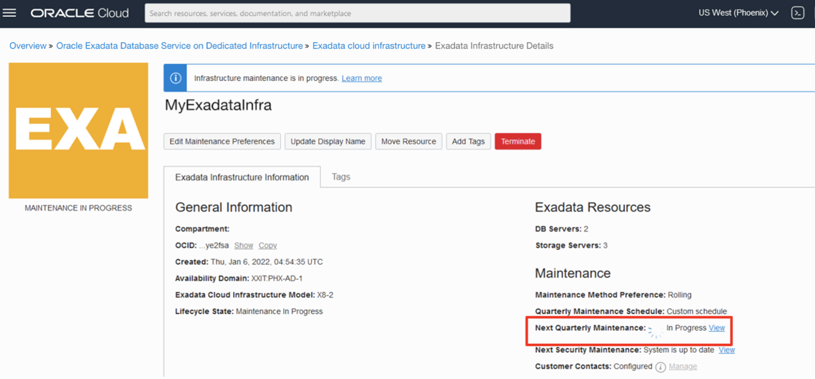815x379 pixels.
Task: Click Add Tags button
Action: (x=468, y=141)
